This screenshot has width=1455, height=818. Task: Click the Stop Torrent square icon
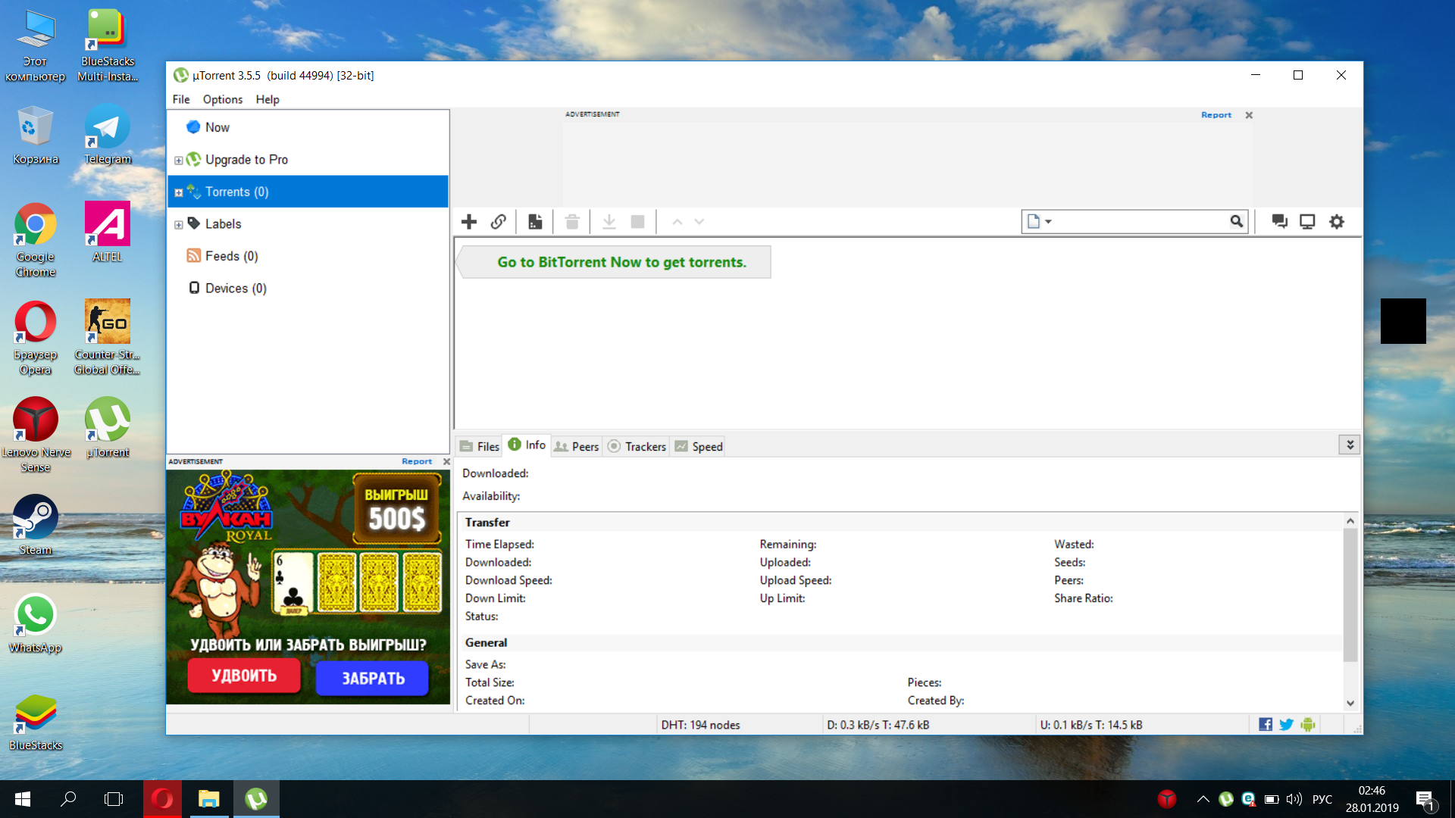[638, 222]
